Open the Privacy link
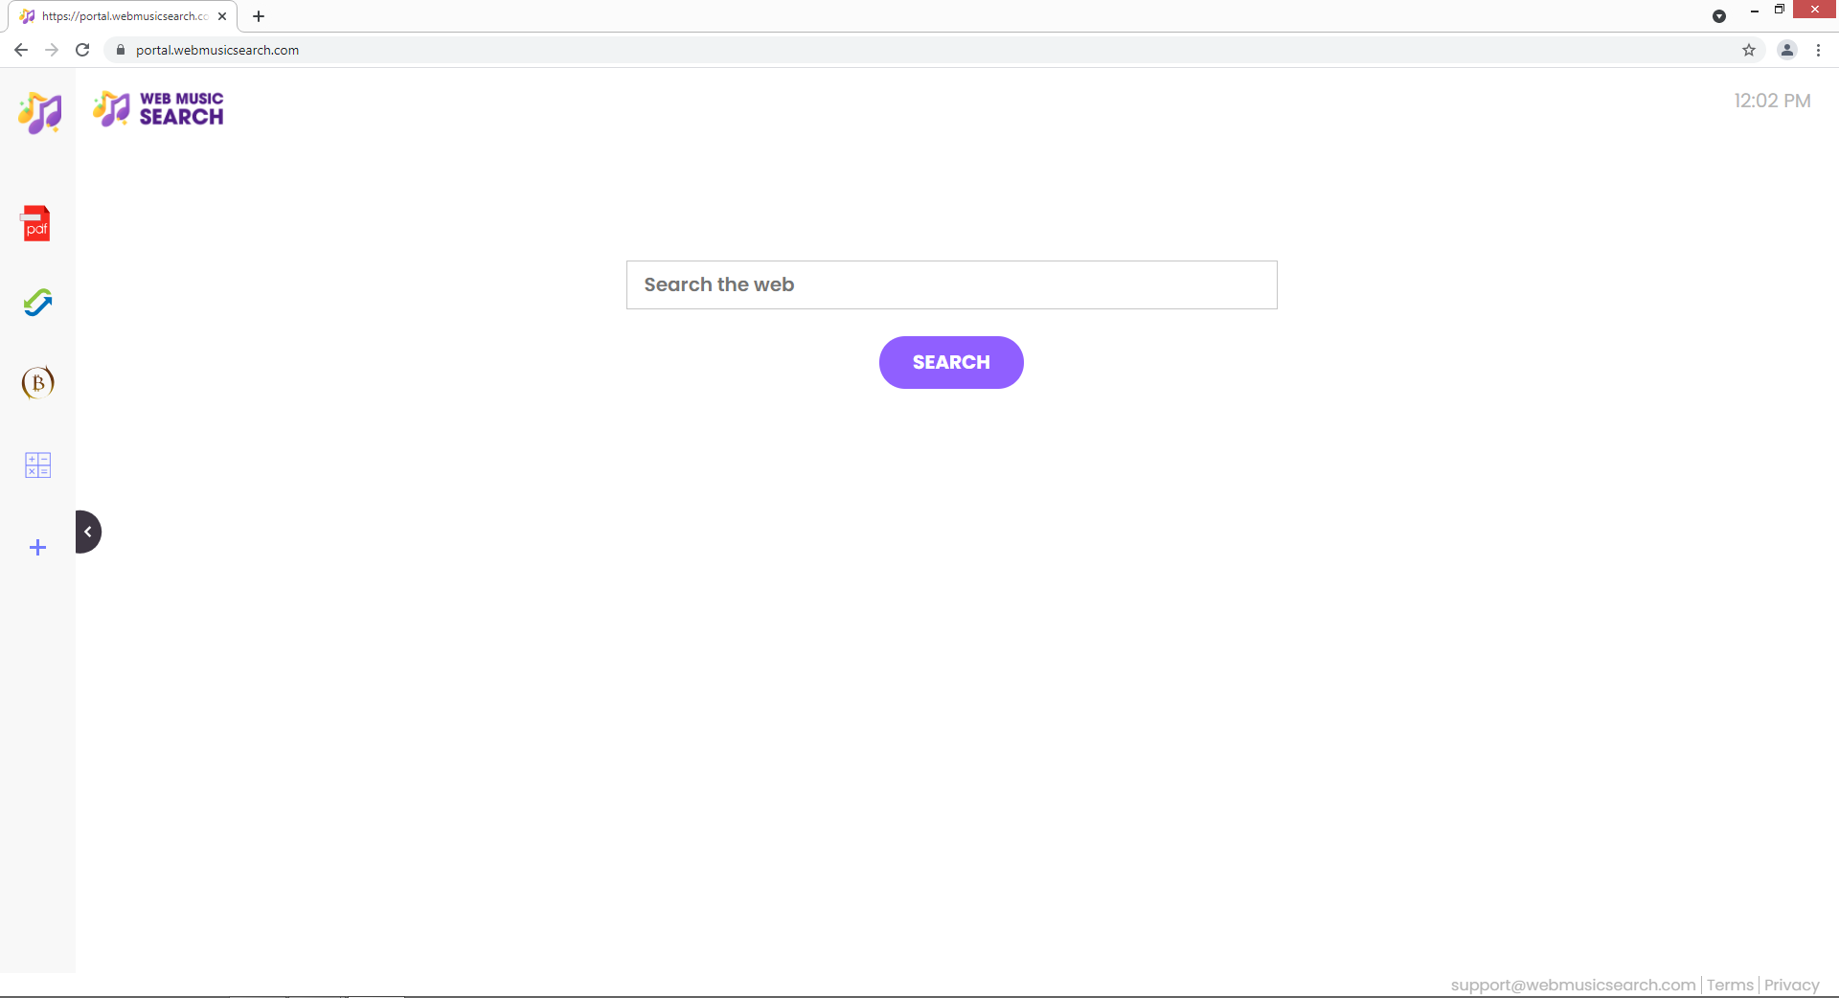Image resolution: width=1839 pixels, height=998 pixels. click(1791, 985)
